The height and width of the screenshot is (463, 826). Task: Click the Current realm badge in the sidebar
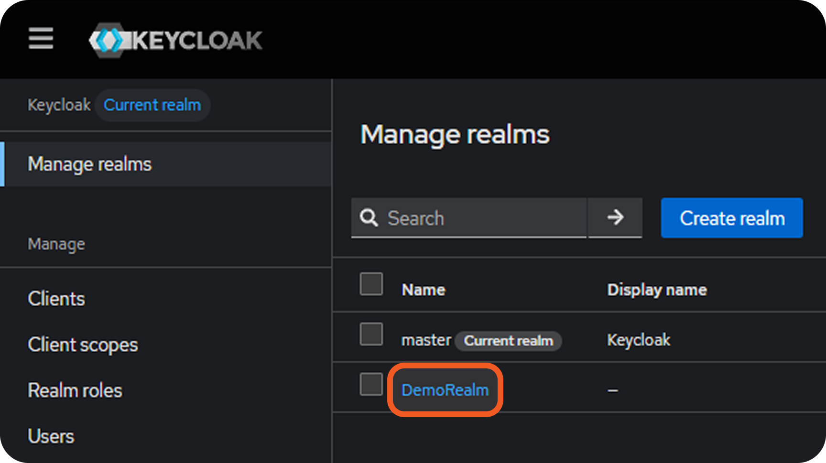coord(152,105)
